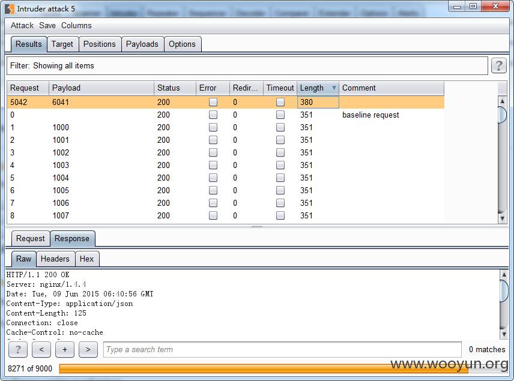The height and width of the screenshot is (381, 514).
Task: Switch to the Options tab
Action: pos(182,44)
